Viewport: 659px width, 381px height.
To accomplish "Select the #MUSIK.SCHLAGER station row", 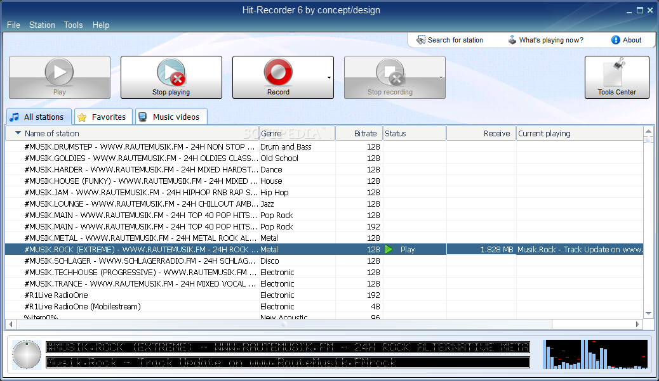I will 324,261.
